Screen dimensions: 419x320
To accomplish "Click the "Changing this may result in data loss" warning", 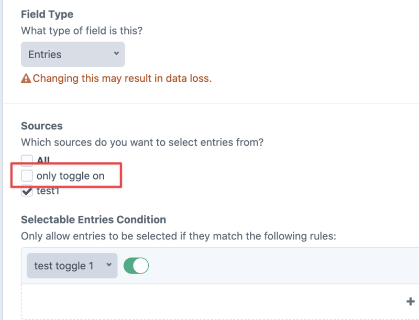I will click(x=122, y=79).
